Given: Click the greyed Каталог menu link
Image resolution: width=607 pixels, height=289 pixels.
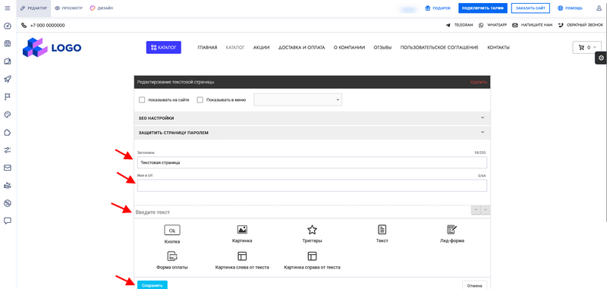Looking at the screenshot, I should click(x=235, y=48).
